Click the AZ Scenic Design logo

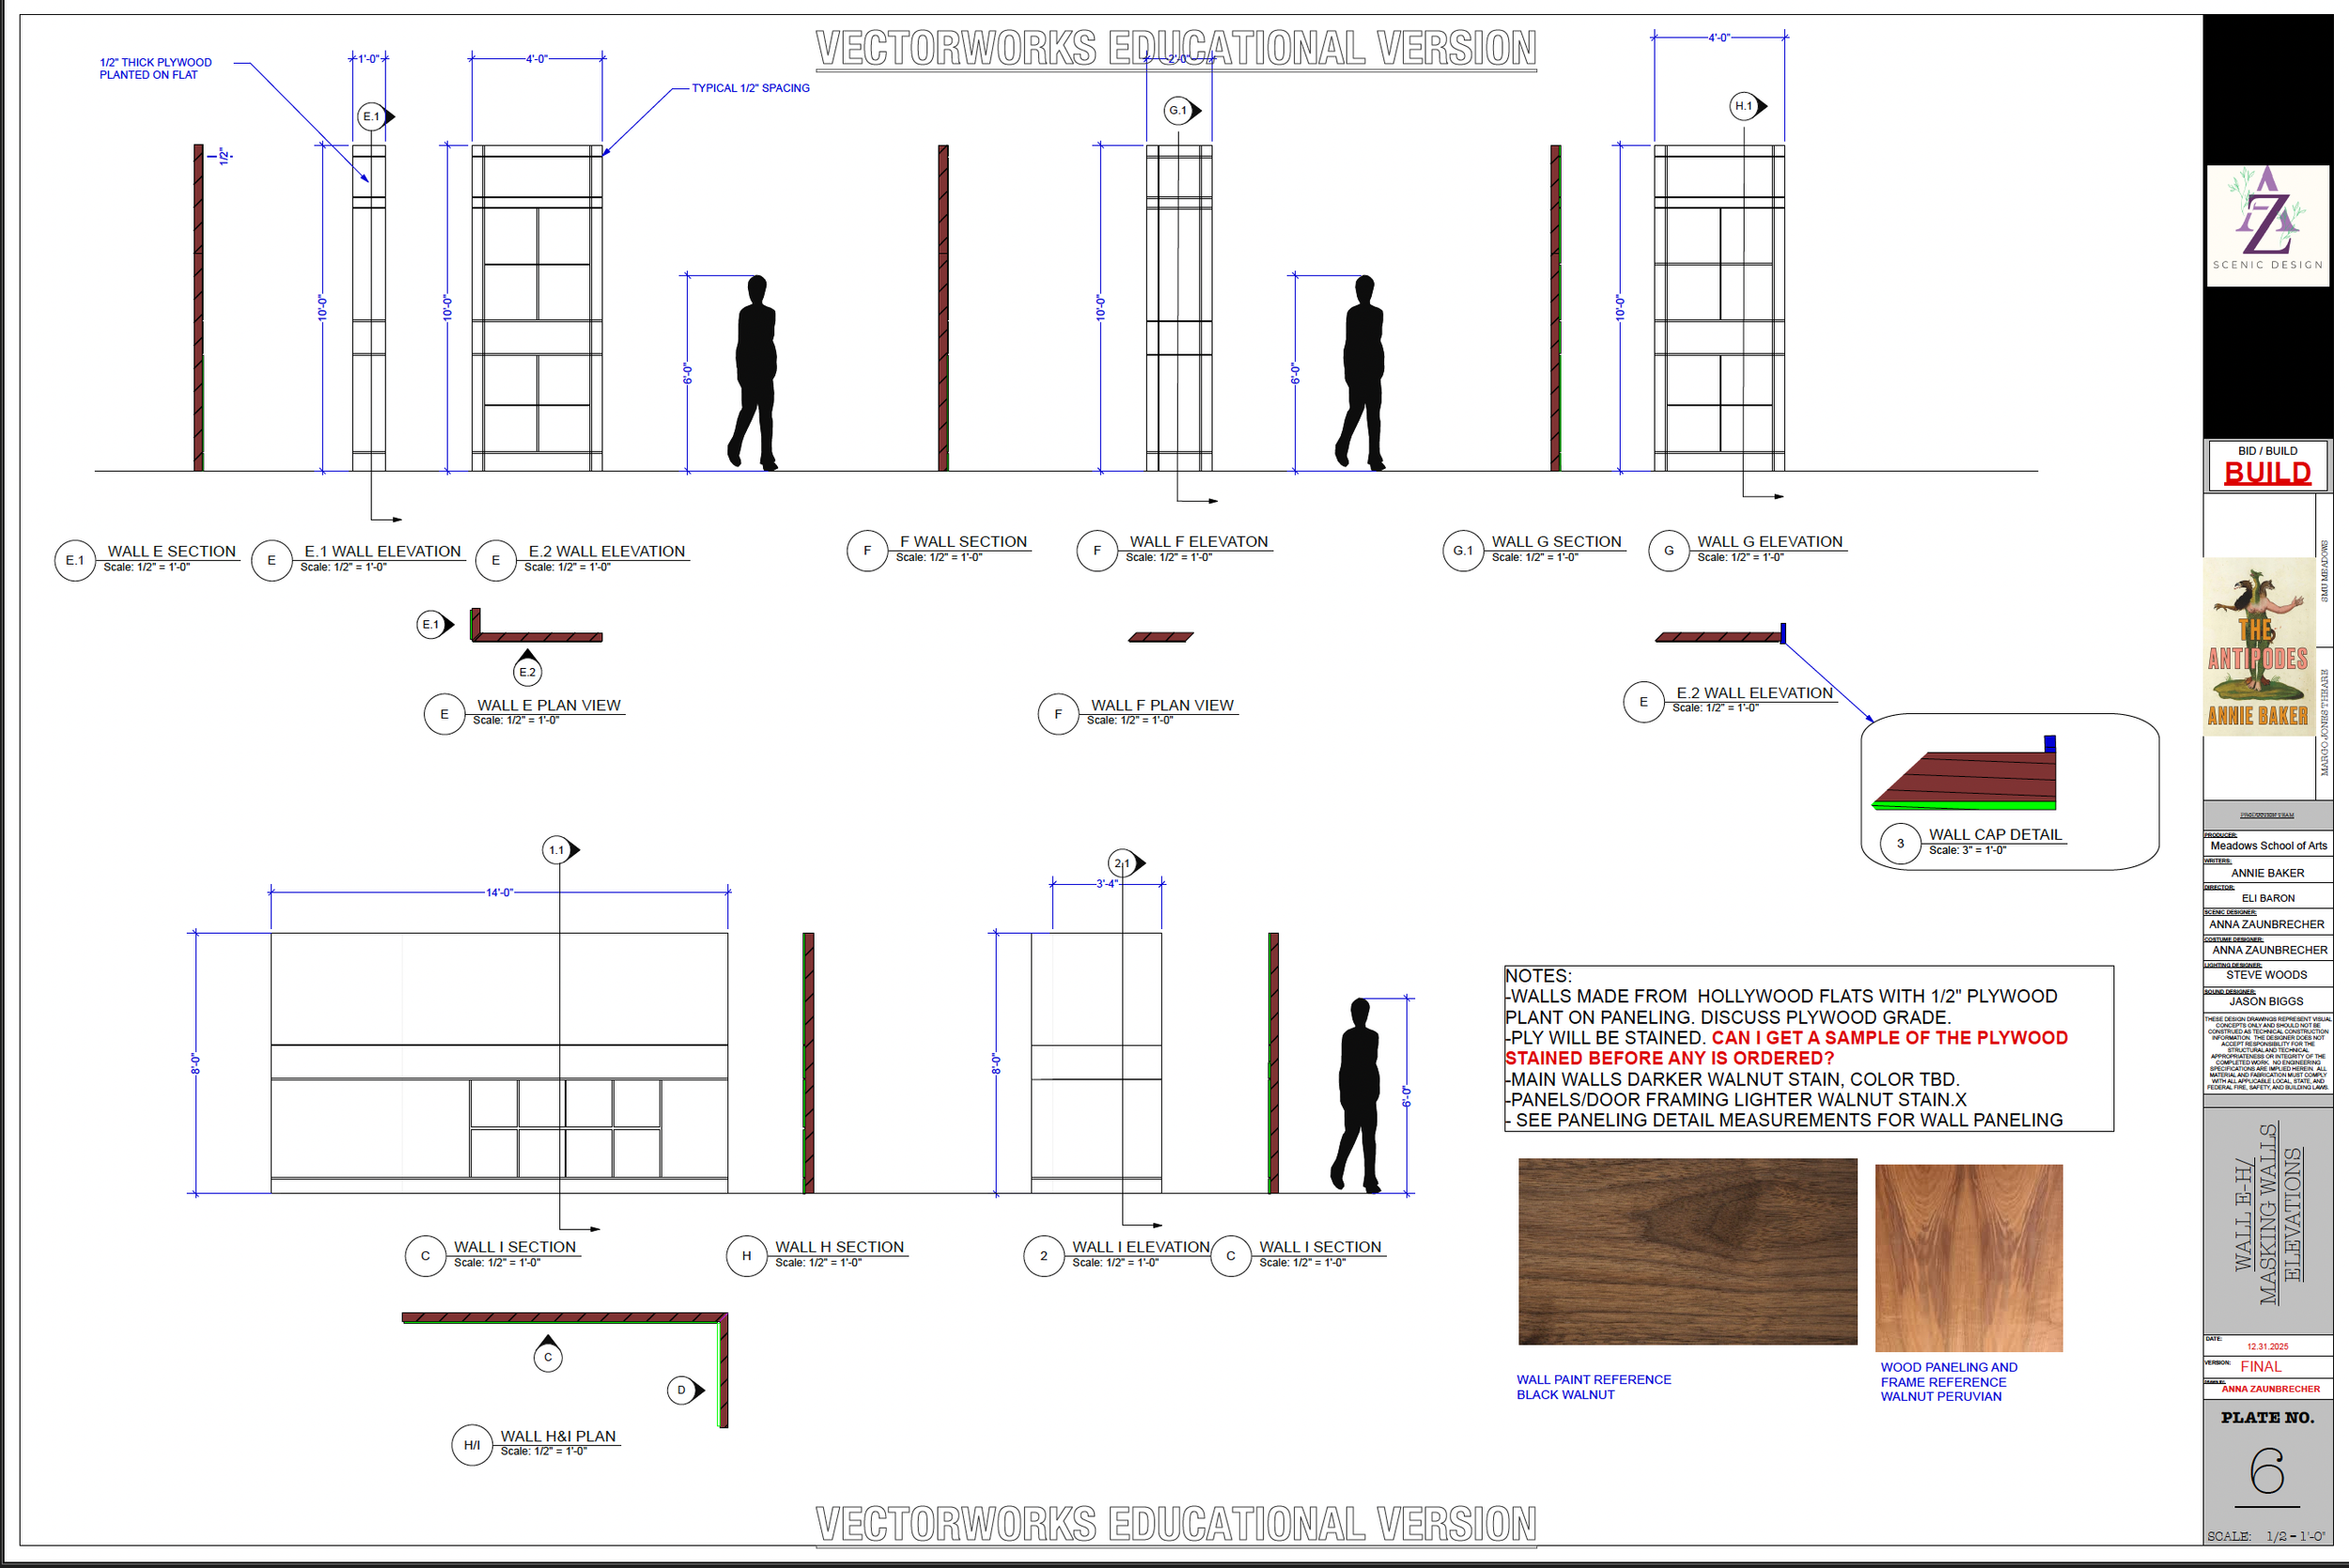2267,228
